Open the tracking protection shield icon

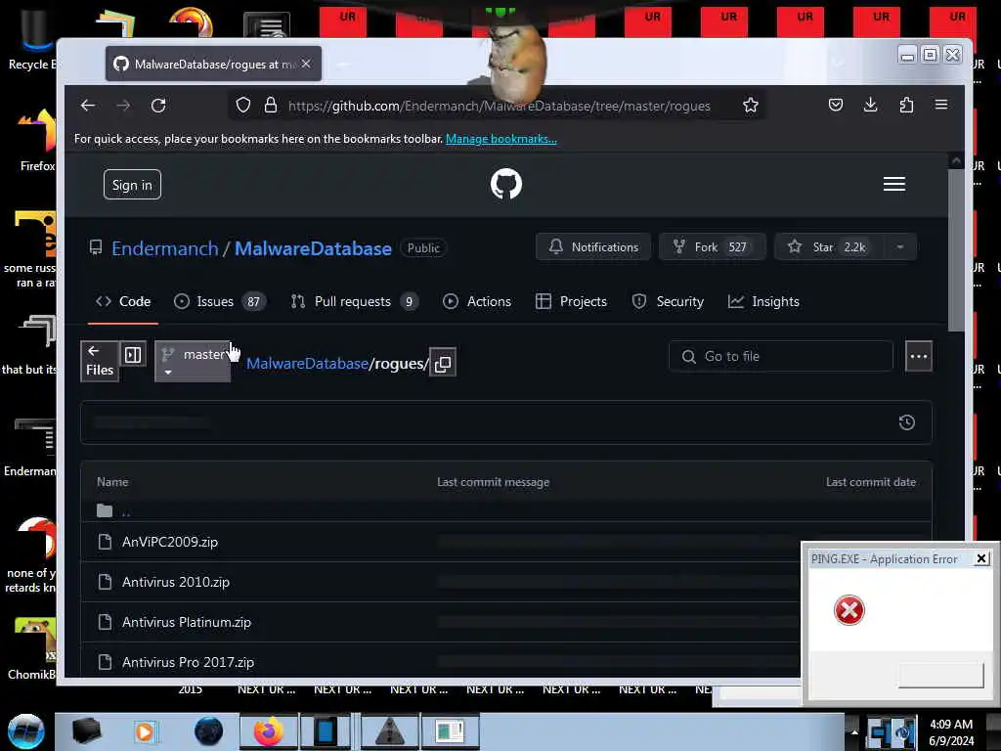(243, 106)
